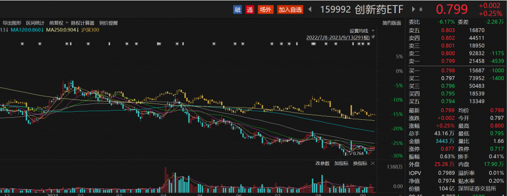
Task: Click the 买三 price 0.796
Action: [449, 86]
